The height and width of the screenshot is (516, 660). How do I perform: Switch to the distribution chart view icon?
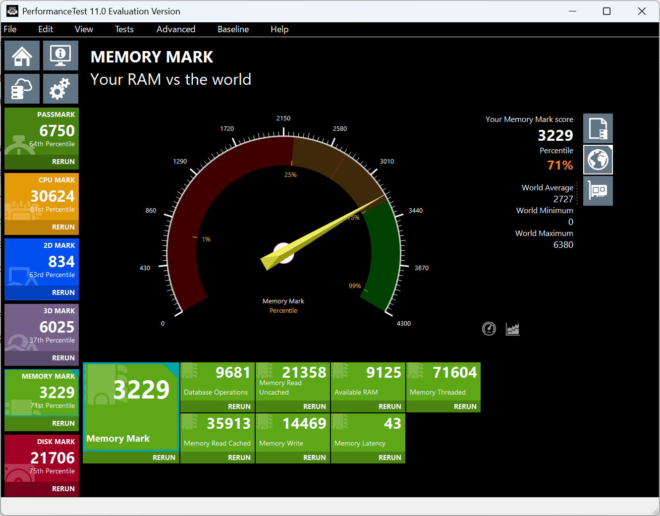pyautogui.click(x=513, y=329)
